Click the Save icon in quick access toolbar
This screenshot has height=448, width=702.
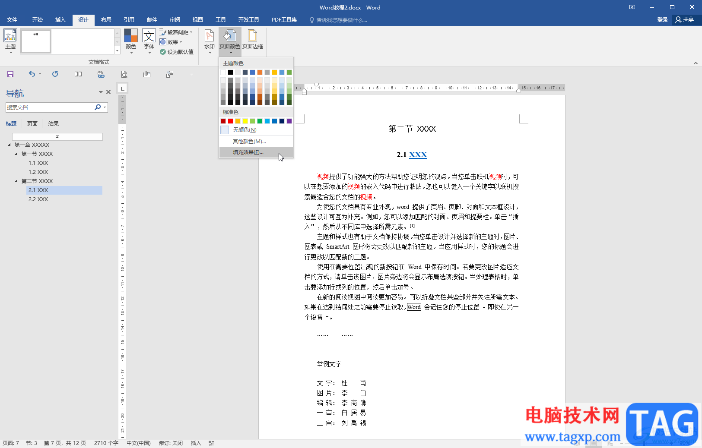[10, 74]
